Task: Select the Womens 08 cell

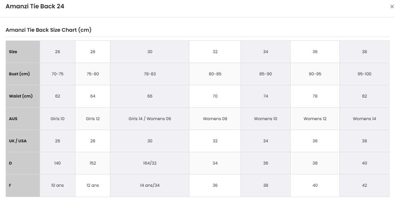Action: (x=215, y=119)
